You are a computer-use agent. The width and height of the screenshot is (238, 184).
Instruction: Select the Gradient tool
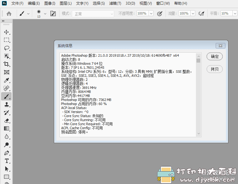point(6,129)
